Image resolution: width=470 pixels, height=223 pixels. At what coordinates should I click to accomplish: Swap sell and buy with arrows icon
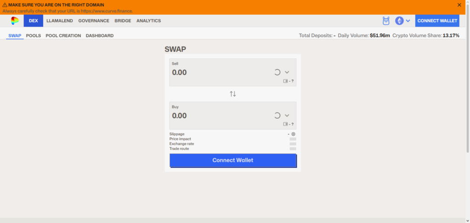[233, 94]
